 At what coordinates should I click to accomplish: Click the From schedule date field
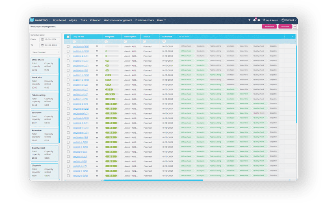[x=49, y=39]
